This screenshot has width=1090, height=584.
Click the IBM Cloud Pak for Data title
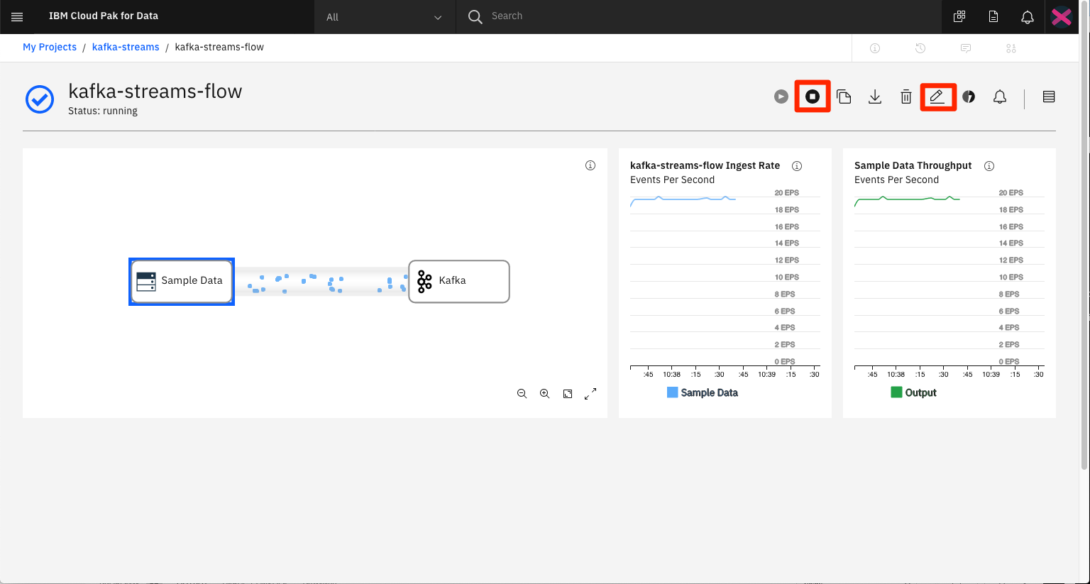tap(104, 16)
